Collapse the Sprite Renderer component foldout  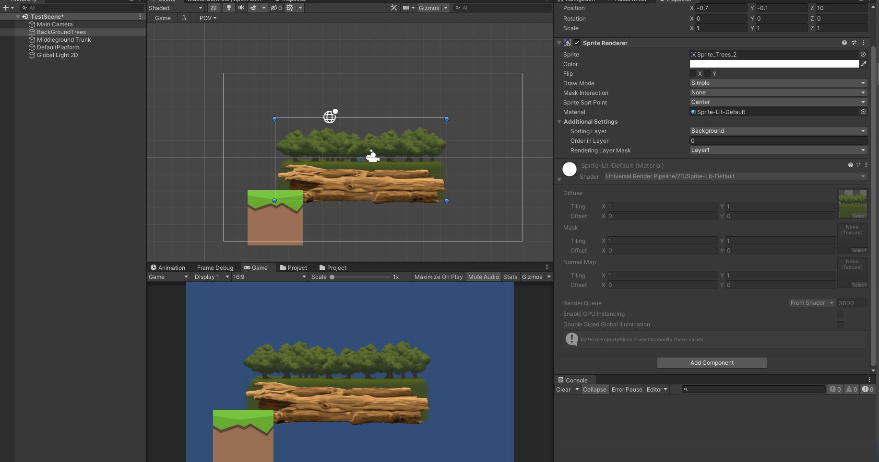coord(559,43)
